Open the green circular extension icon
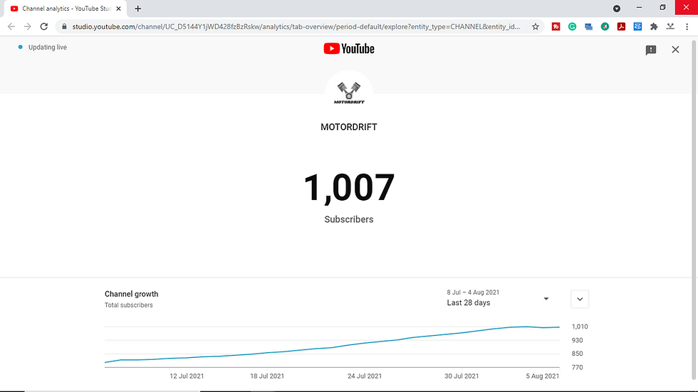Screen dimensions: 698x392 pyautogui.click(x=605, y=26)
